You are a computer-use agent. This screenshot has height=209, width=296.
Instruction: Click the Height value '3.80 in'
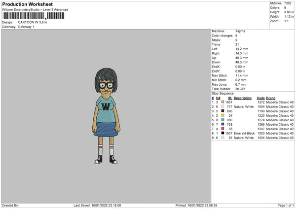[x=289, y=12]
